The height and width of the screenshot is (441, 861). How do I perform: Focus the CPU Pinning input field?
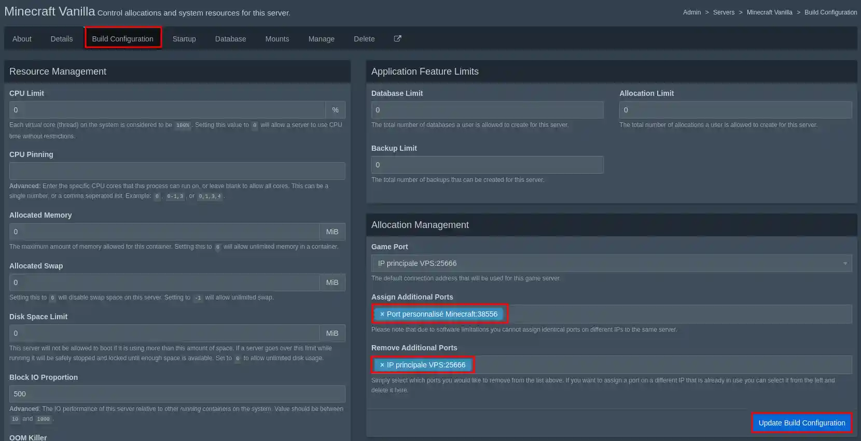177,171
